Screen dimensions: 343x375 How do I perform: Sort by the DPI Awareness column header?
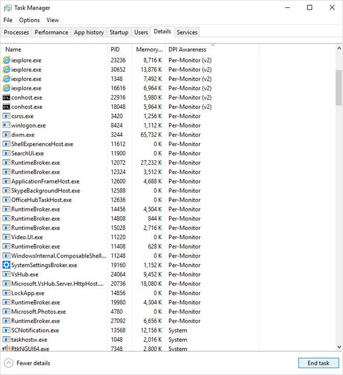[212, 49]
